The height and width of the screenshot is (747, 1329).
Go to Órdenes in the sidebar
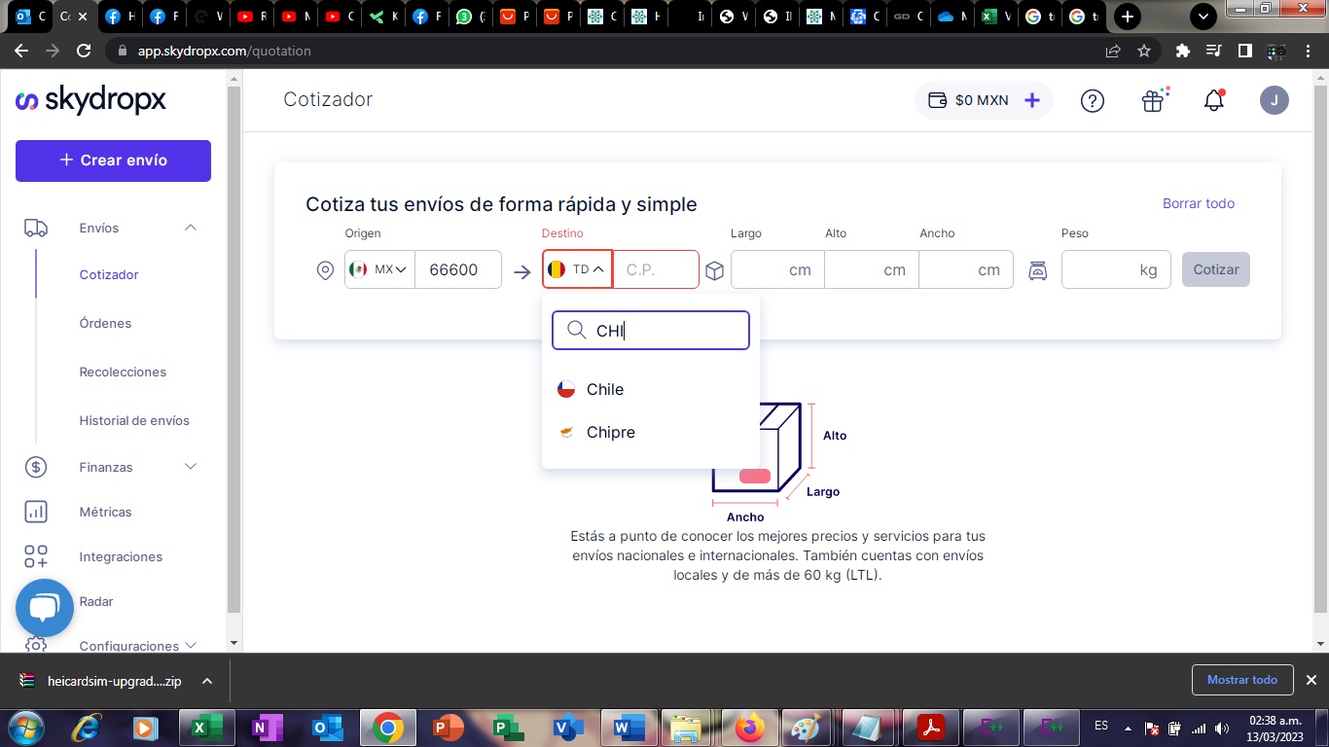(105, 323)
